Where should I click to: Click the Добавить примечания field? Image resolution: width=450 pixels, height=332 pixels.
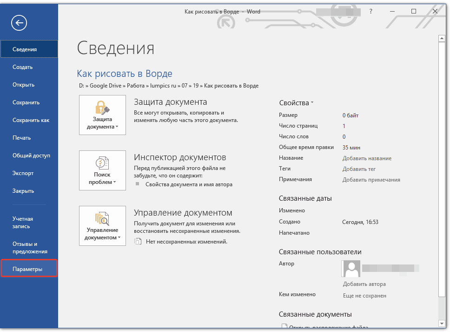tap(371, 180)
